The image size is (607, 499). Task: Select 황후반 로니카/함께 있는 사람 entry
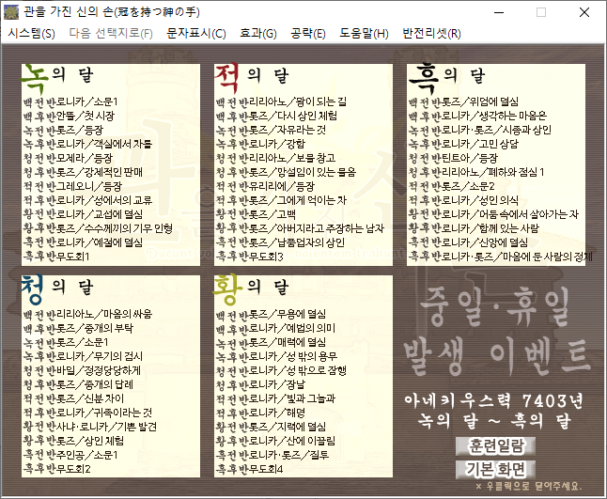[x=474, y=228]
